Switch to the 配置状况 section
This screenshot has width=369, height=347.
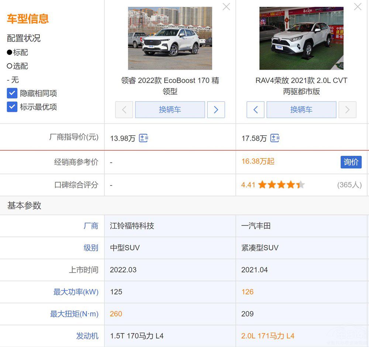tap(23, 38)
